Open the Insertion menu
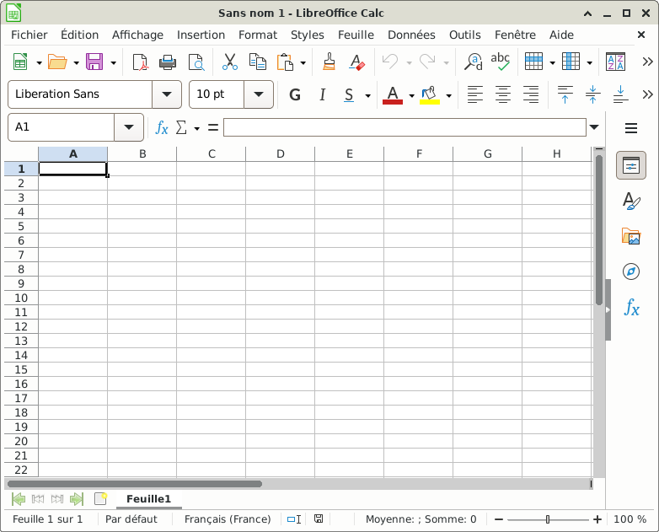The width and height of the screenshot is (659, 532). (201, 35)
